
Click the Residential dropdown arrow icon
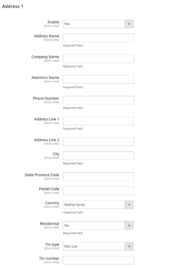pyautogui.click(x=129, y=226)
